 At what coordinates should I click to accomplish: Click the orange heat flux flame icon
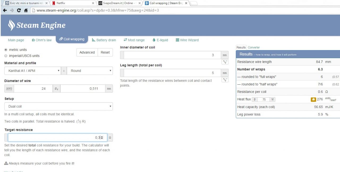coord(313,100)
